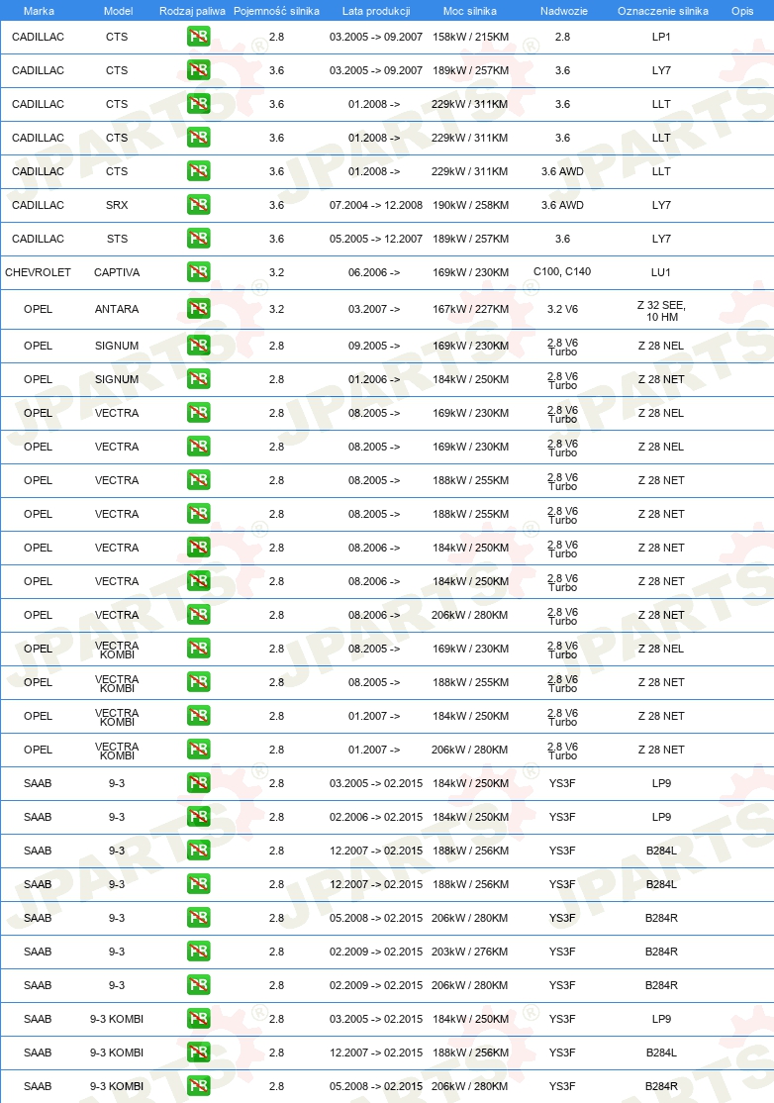This screenshot has height=1103, width=774.
Task: Select the 190kW / 258KM power cell
Action: coord(470,205)
